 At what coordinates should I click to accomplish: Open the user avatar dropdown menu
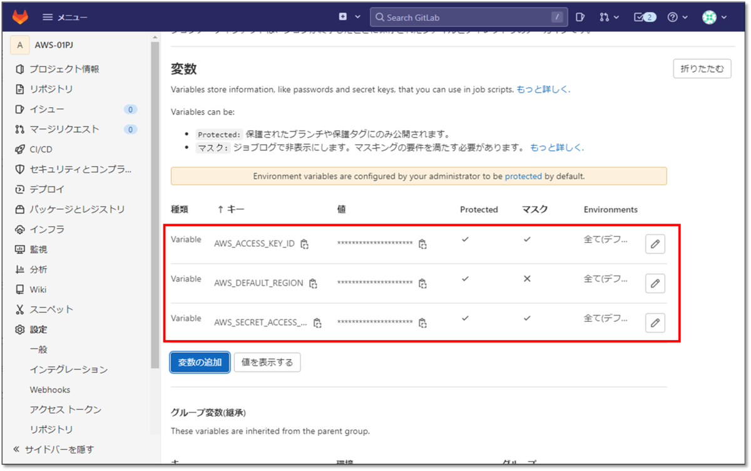click(708, 17)
